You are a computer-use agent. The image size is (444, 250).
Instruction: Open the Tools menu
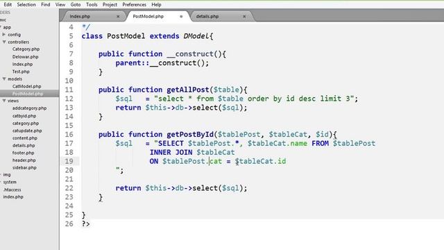click(x=92, y=5)
